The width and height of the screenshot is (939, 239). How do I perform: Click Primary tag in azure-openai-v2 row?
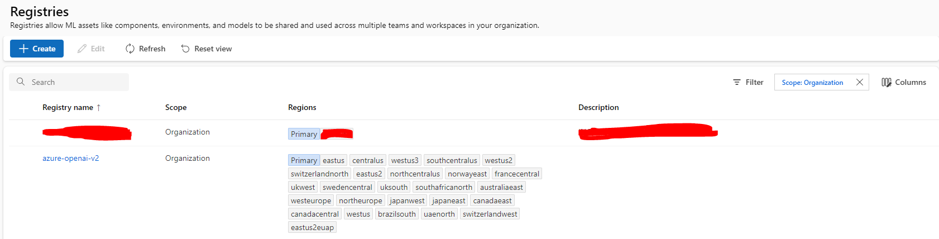[304, 160]
